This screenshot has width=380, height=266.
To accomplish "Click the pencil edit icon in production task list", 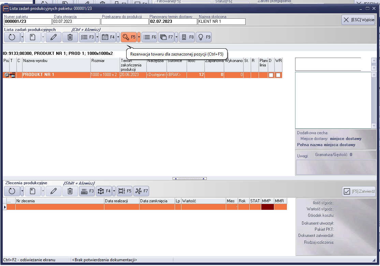I will [x=53, y=37].
